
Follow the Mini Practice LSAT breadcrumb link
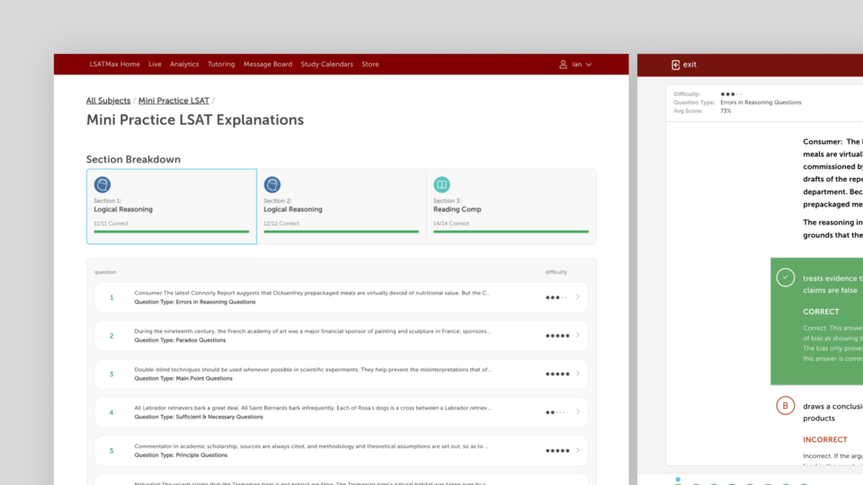click(173, 101)
